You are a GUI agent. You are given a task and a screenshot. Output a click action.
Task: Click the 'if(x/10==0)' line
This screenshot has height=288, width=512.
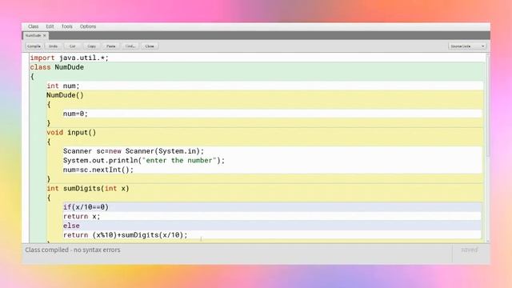pyautogui.click(x=86, y=207)
